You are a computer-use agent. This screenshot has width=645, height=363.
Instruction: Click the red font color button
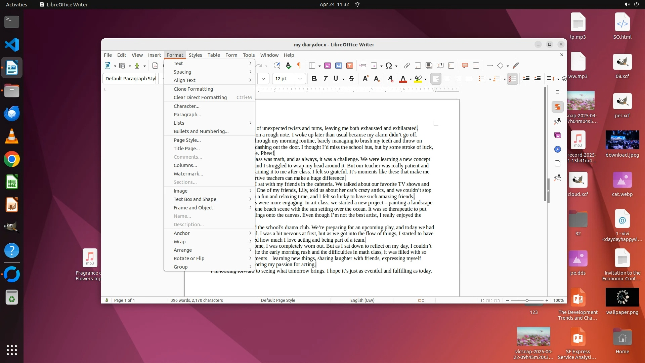point(403,79)
